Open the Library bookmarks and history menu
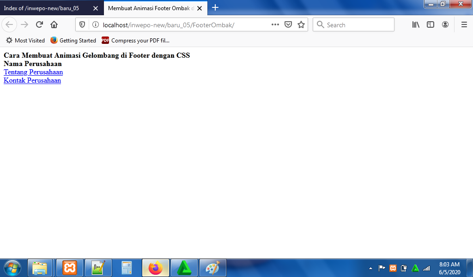 (416, 25)
